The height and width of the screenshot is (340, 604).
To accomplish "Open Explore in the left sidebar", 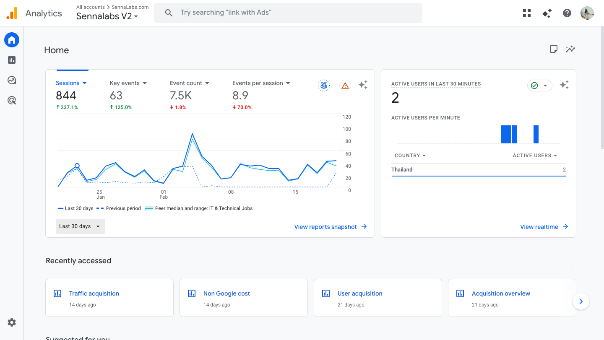I will click(x=12, y=80).
